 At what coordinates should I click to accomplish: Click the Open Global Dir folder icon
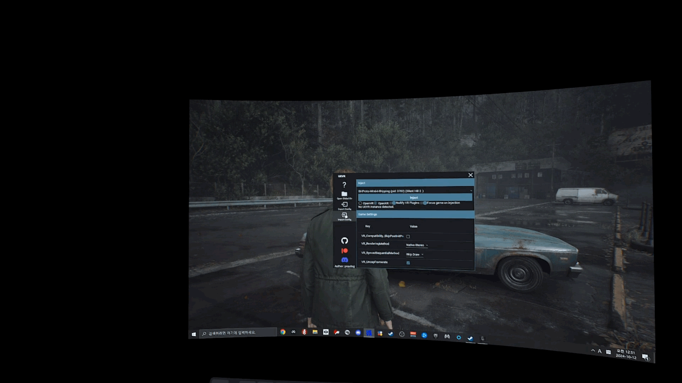click(344, 194)
